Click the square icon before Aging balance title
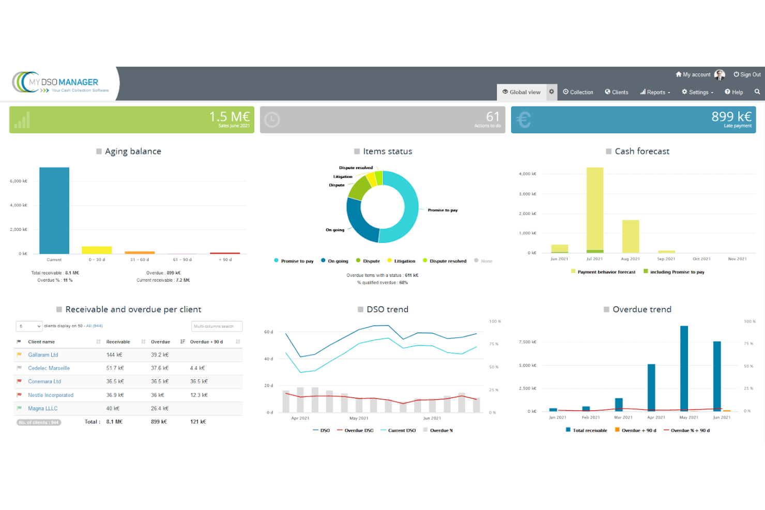Screen dimensions: 765x510 (x=99, y=151)
